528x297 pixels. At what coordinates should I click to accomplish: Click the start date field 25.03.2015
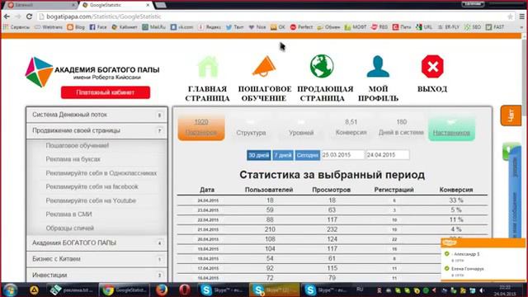343,155
